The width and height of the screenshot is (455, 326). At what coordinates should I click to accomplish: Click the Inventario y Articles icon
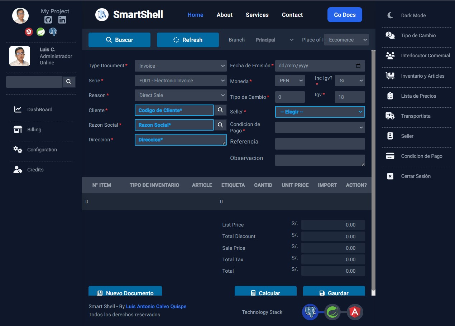coord(390,76)
